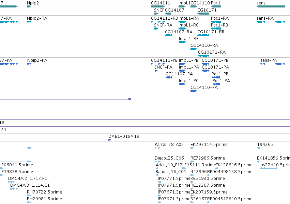Open the CG10171-RB transcript label

(x=211, y=32)
